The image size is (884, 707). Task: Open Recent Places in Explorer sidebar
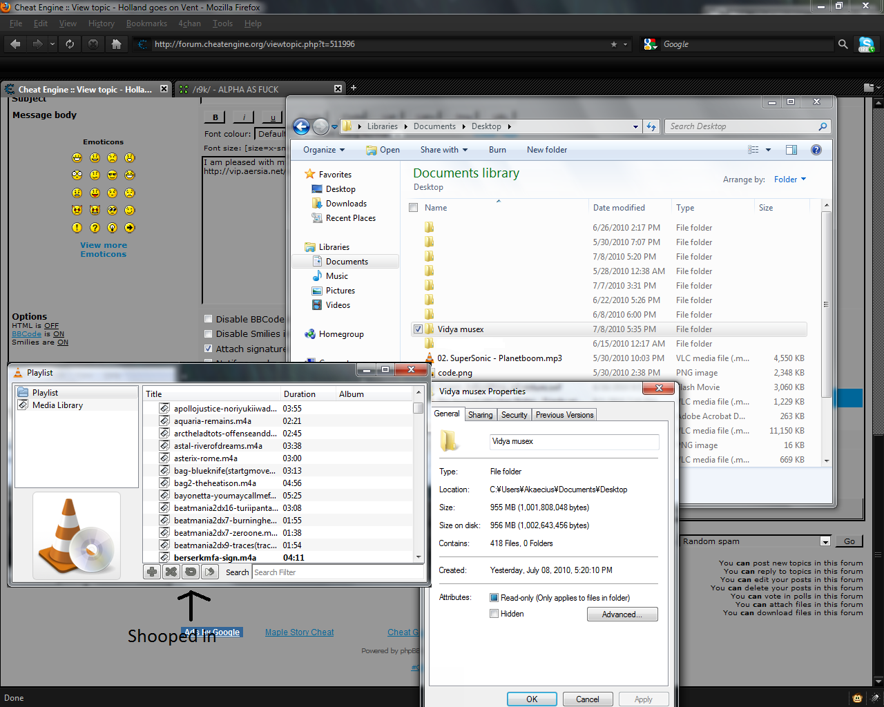[x=351, y=218]
